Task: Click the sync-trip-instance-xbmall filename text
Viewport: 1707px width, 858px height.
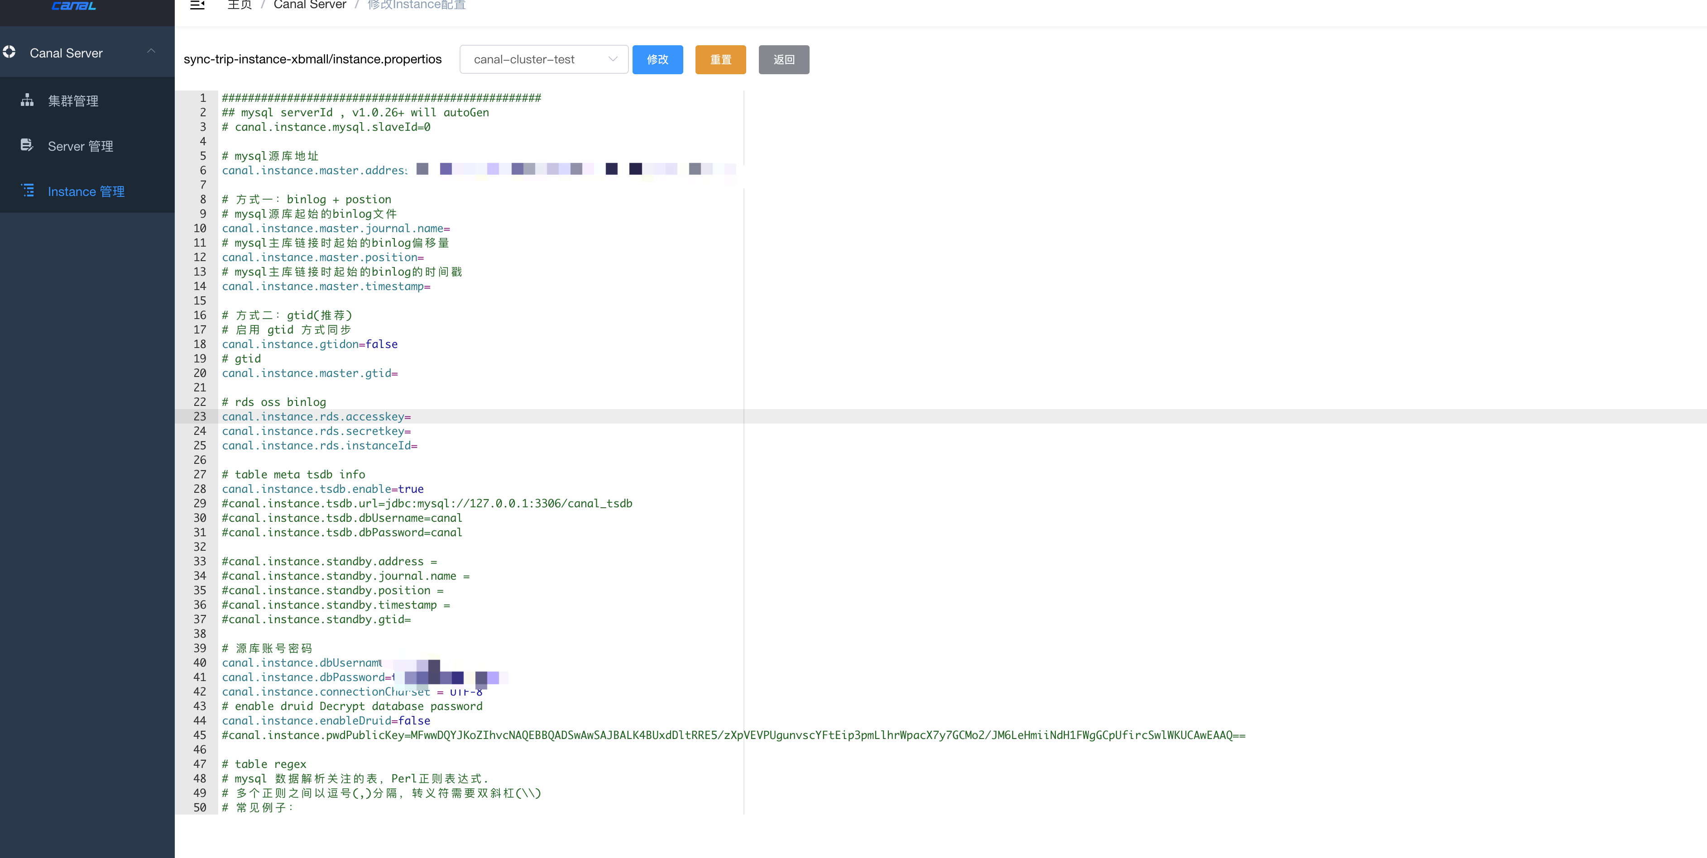Action: click(313, 59)
